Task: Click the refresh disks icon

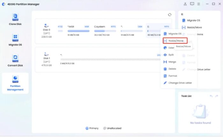Action: coord(169,15)
